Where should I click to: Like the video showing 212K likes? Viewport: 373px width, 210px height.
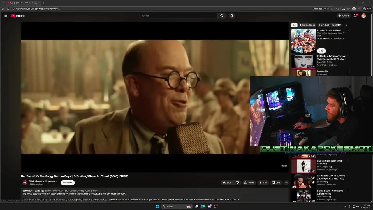click(227, 183)
